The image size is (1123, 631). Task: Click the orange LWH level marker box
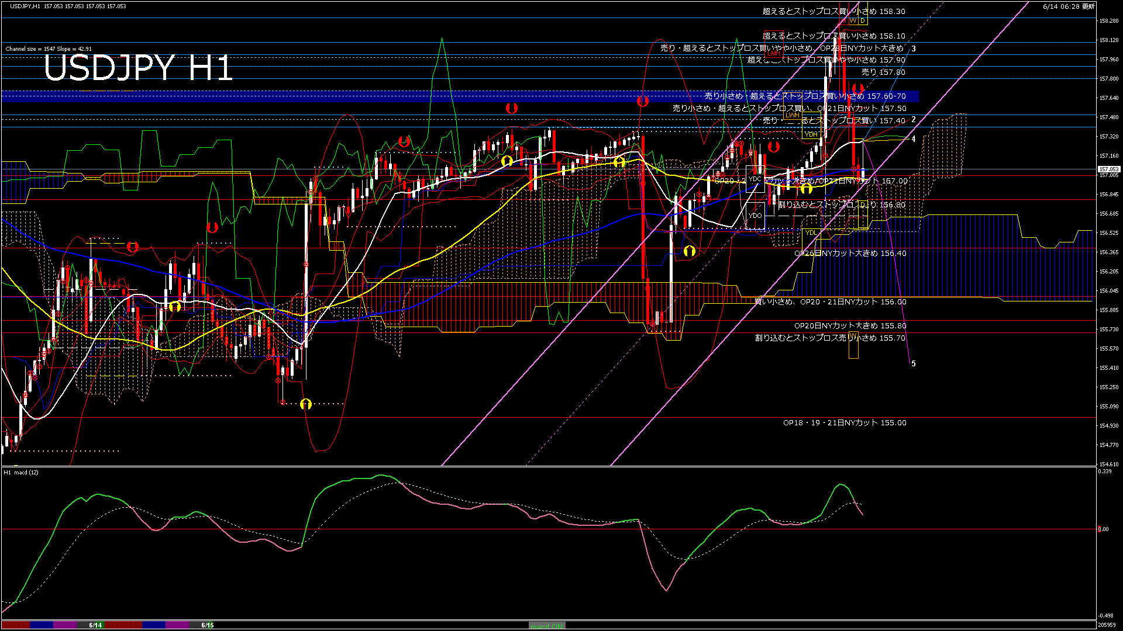[x=793, y=116]
